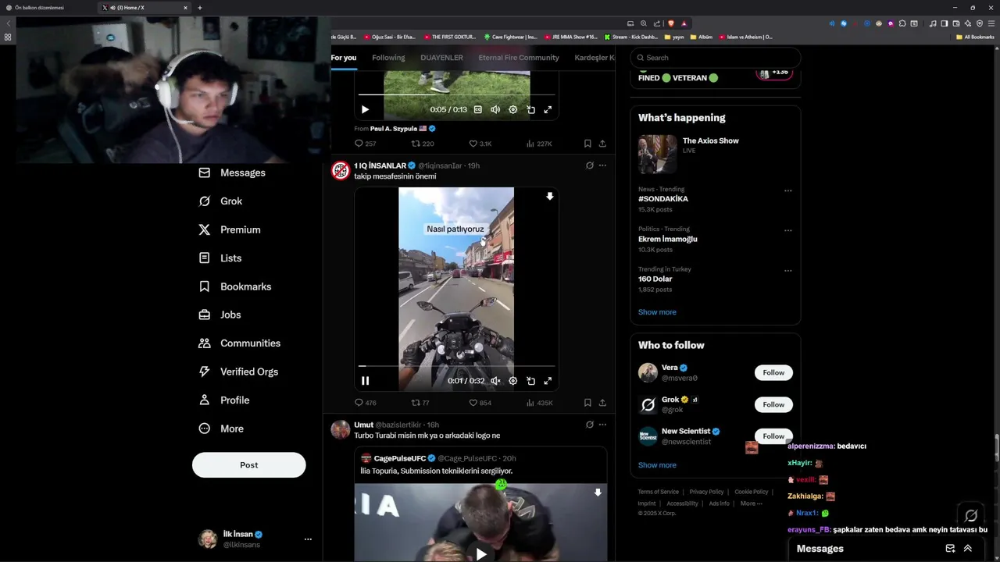Like the Paul A. Szypula post
This screenshot has height=562, width=1000.
point(480,144)
